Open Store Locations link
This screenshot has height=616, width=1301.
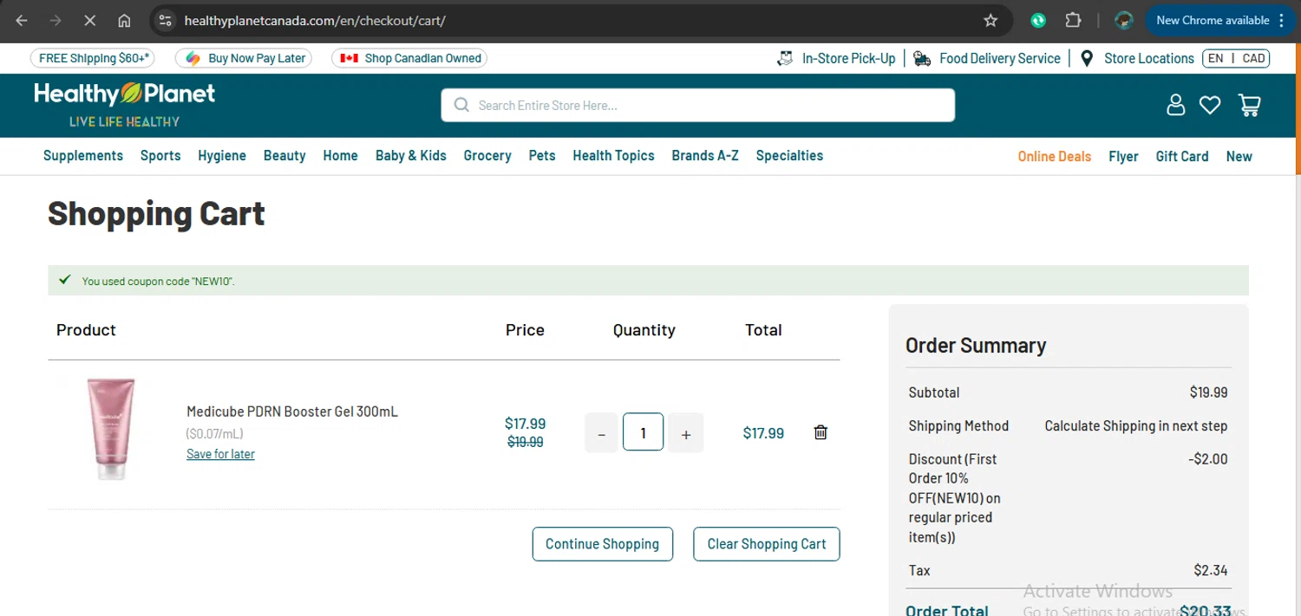[1137, 58]
